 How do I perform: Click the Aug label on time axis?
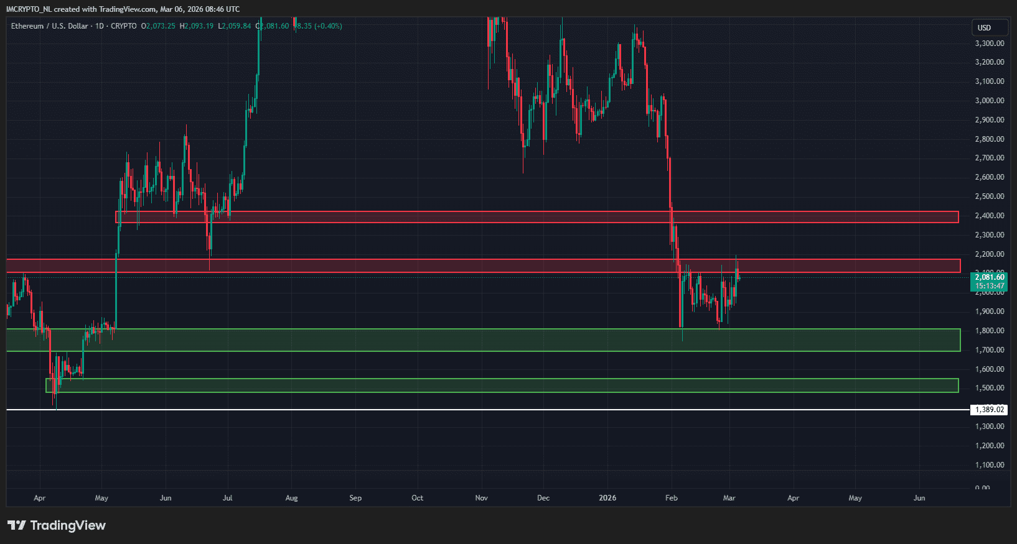[291, 498]
